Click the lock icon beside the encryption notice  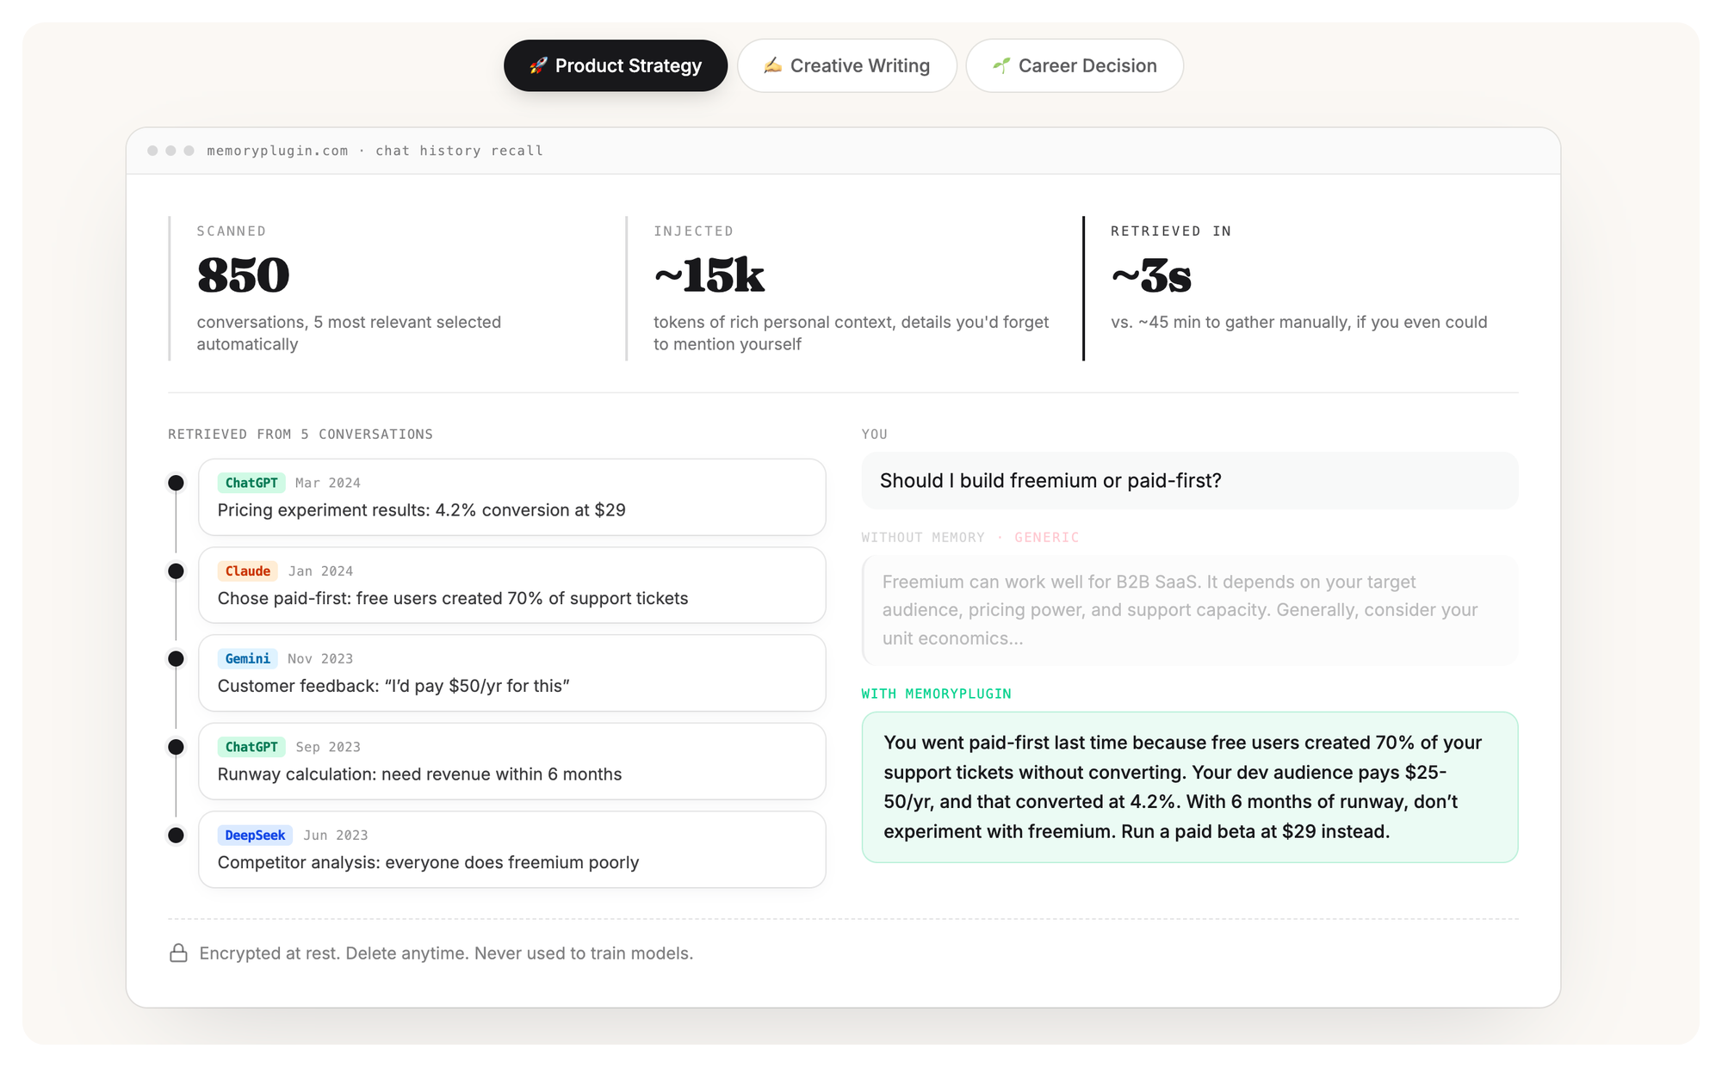click(x=178, y=953)
